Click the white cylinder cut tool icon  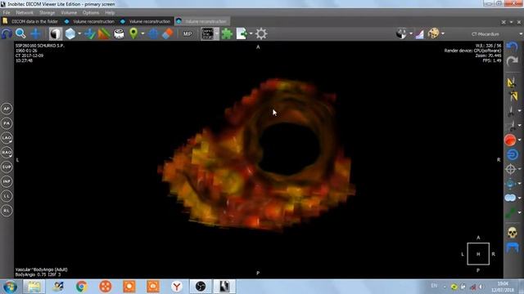click(x=119, y=33)
